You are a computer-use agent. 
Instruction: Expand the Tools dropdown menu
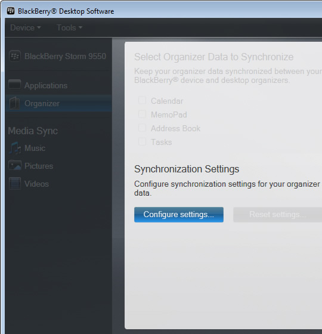(69, 27)
